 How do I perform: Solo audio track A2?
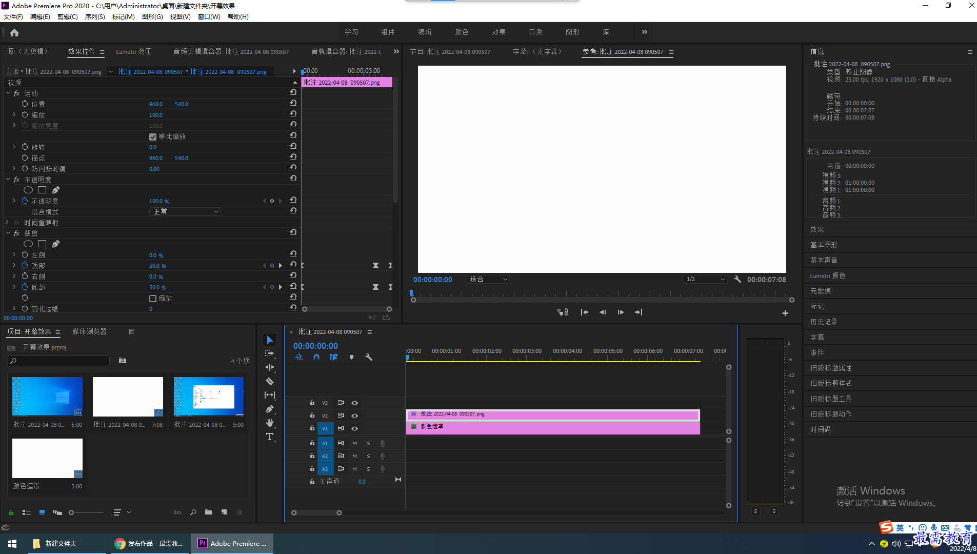(x=368, y=456)
